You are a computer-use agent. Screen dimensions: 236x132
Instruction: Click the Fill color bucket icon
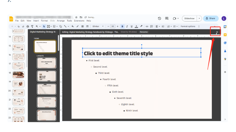[73, 26]
